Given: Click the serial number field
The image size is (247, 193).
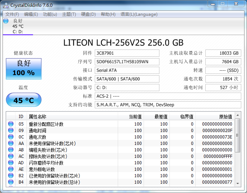Looking at the screenshot, I should click(x=127, y=62).
